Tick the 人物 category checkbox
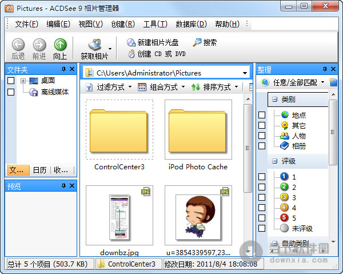The image size is (343, 274). [262, 136]
